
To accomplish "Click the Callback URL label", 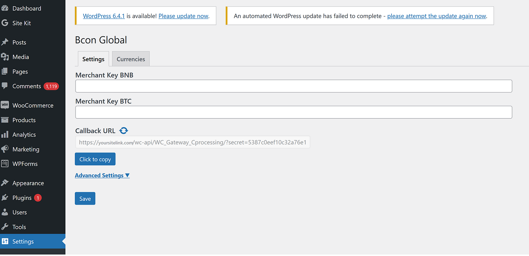I will pos(95,131).
